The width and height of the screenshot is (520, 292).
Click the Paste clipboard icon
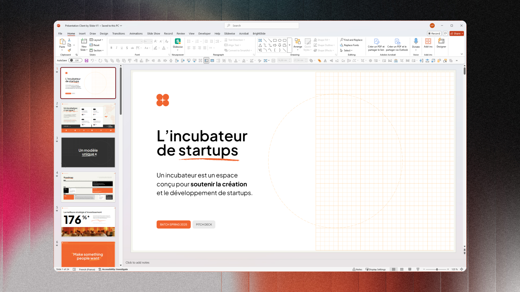tap(62, 42)
